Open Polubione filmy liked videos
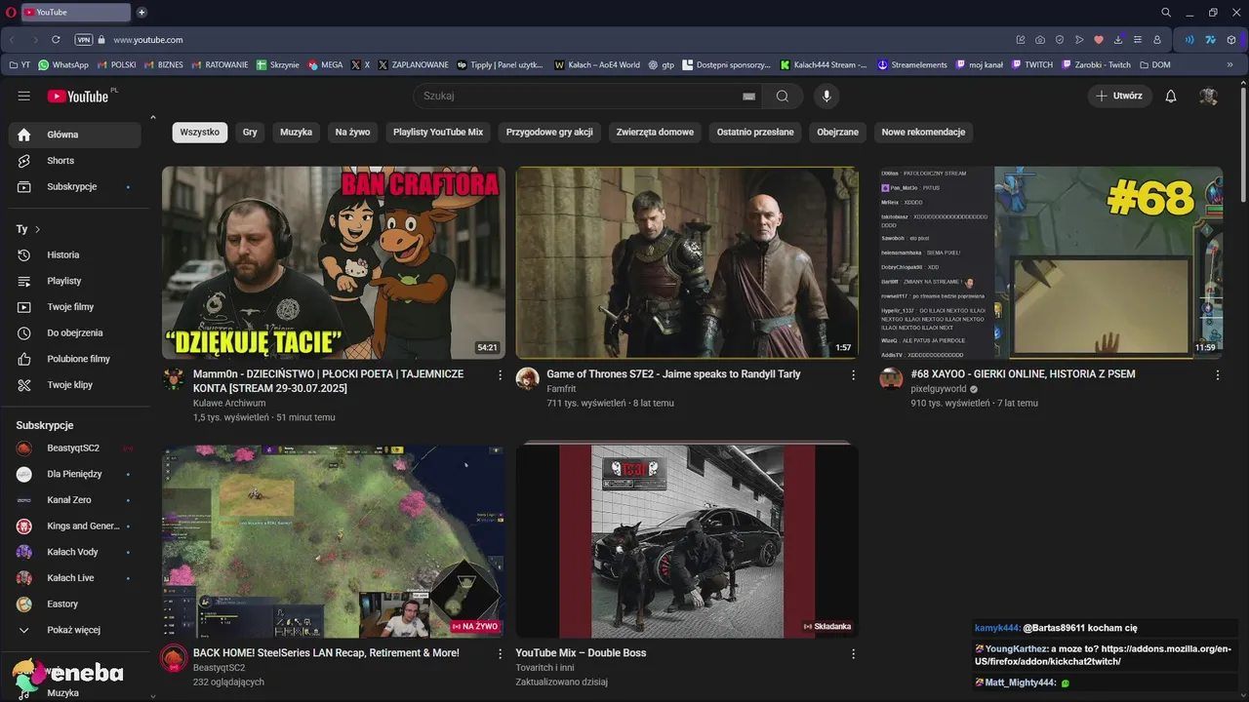Screen dimensions: 1249x702 (x=74, y=359)
